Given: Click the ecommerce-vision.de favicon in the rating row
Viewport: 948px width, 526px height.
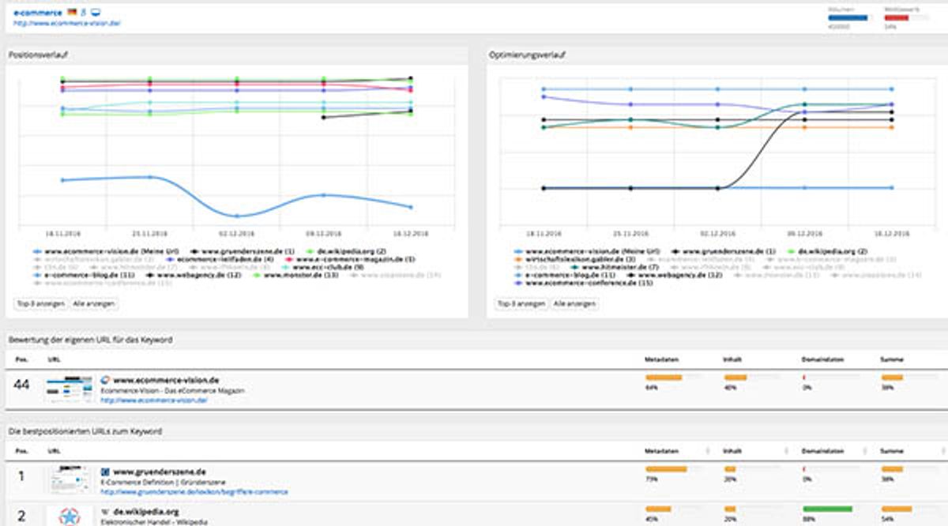Looking at the screenshot, I should point(106,381).
